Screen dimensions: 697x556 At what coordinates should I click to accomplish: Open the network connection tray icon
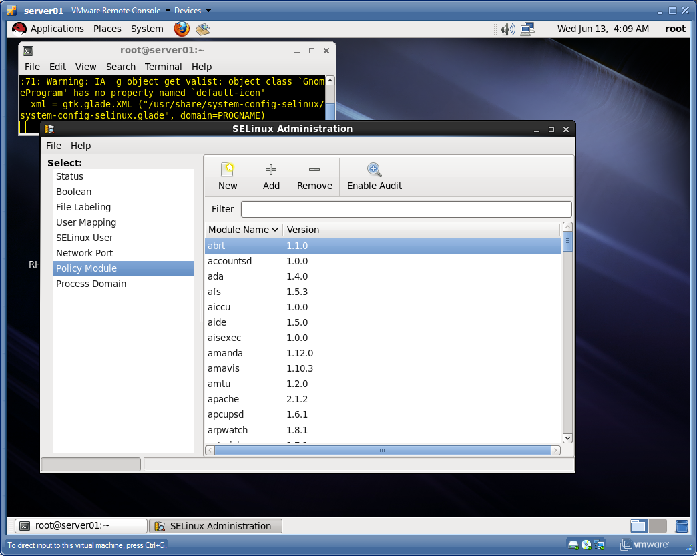527,29
